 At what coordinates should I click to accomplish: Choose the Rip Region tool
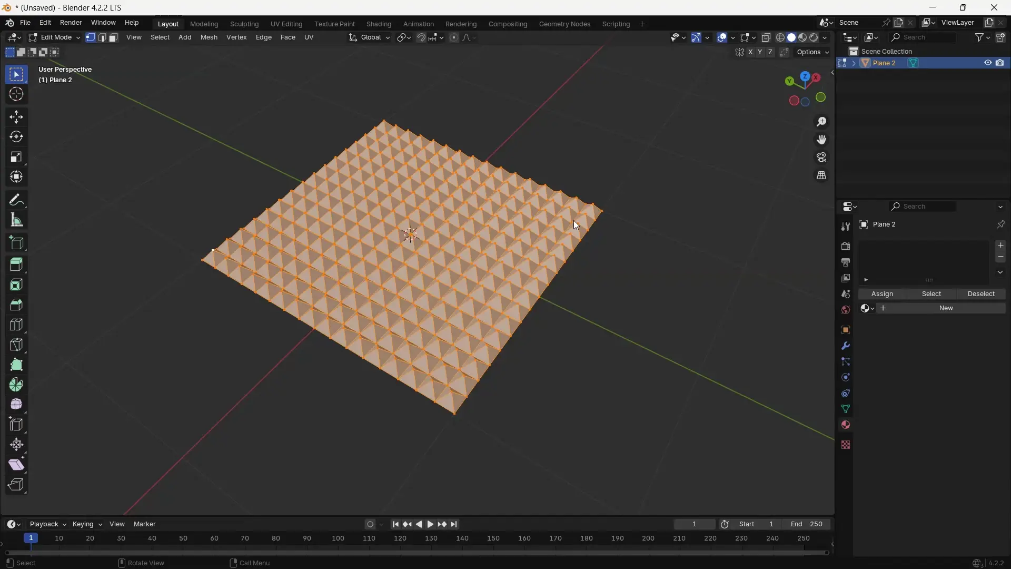tap(16, 485)
